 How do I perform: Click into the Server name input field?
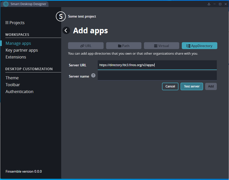157,76
